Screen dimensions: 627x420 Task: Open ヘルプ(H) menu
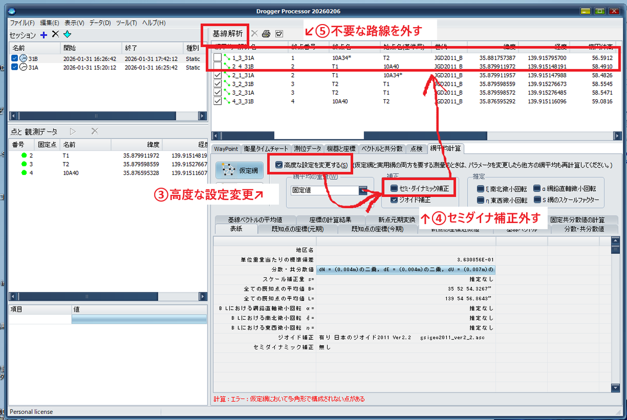tap(154, 23)
